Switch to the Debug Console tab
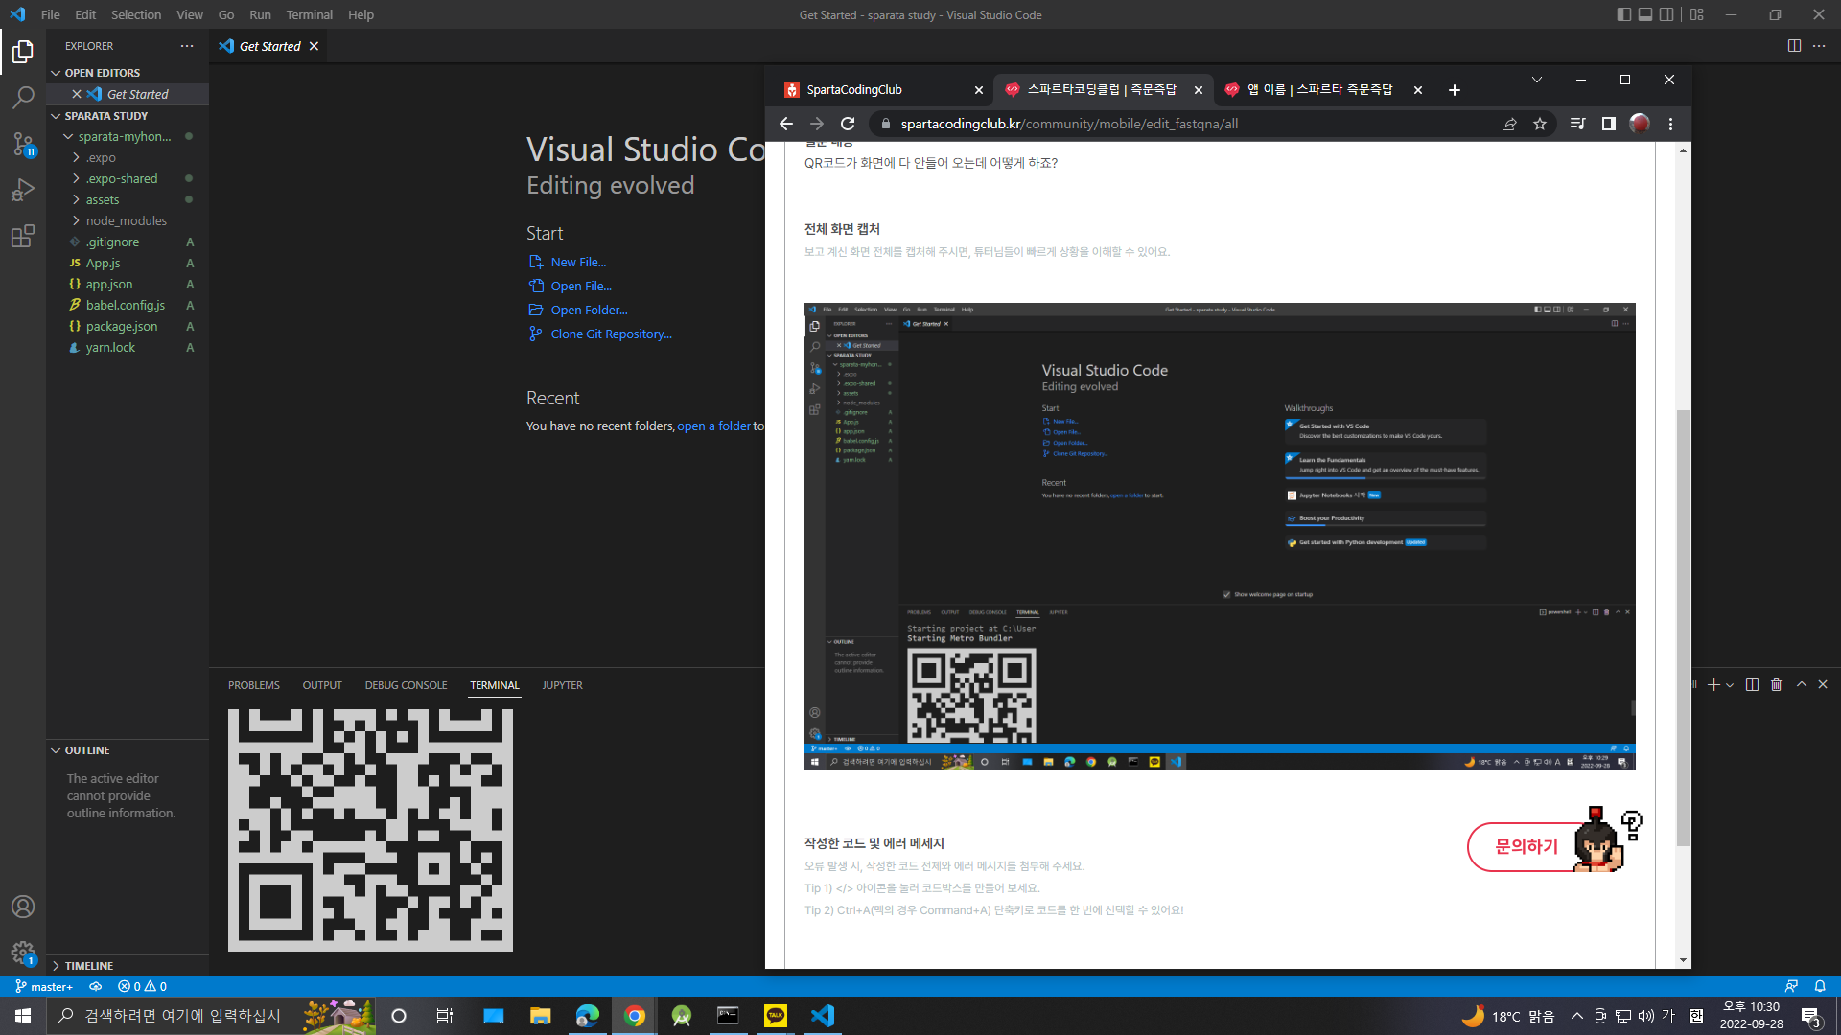 pyautogui.click(x=406, y=685)
